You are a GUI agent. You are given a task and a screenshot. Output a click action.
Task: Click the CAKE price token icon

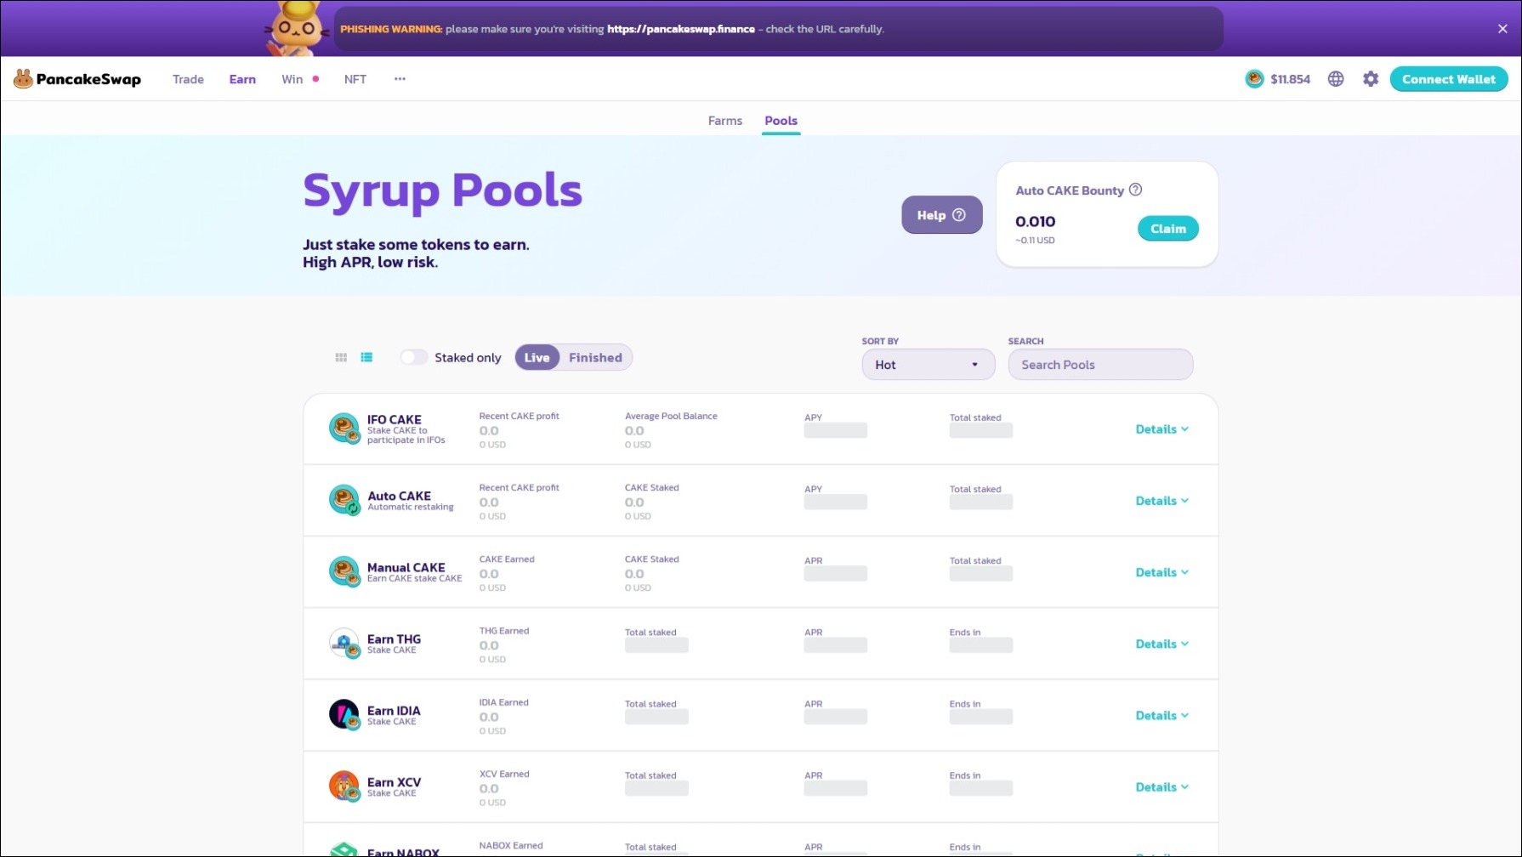[1254, 79]
